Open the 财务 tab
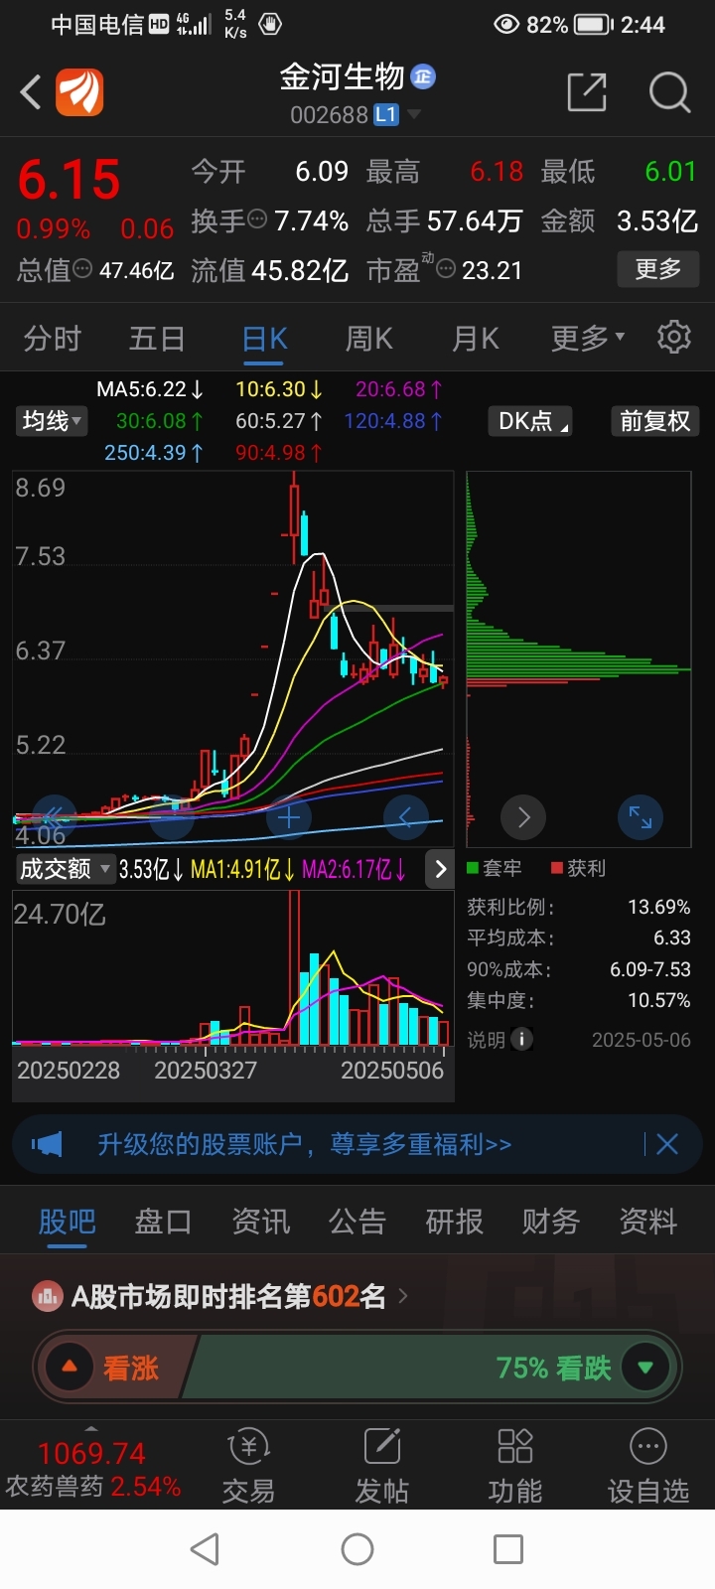 click(x=551, y=1222)
